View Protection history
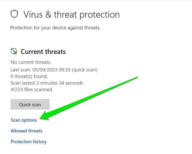This screenshot has height=154, width=192. [29, 142]
